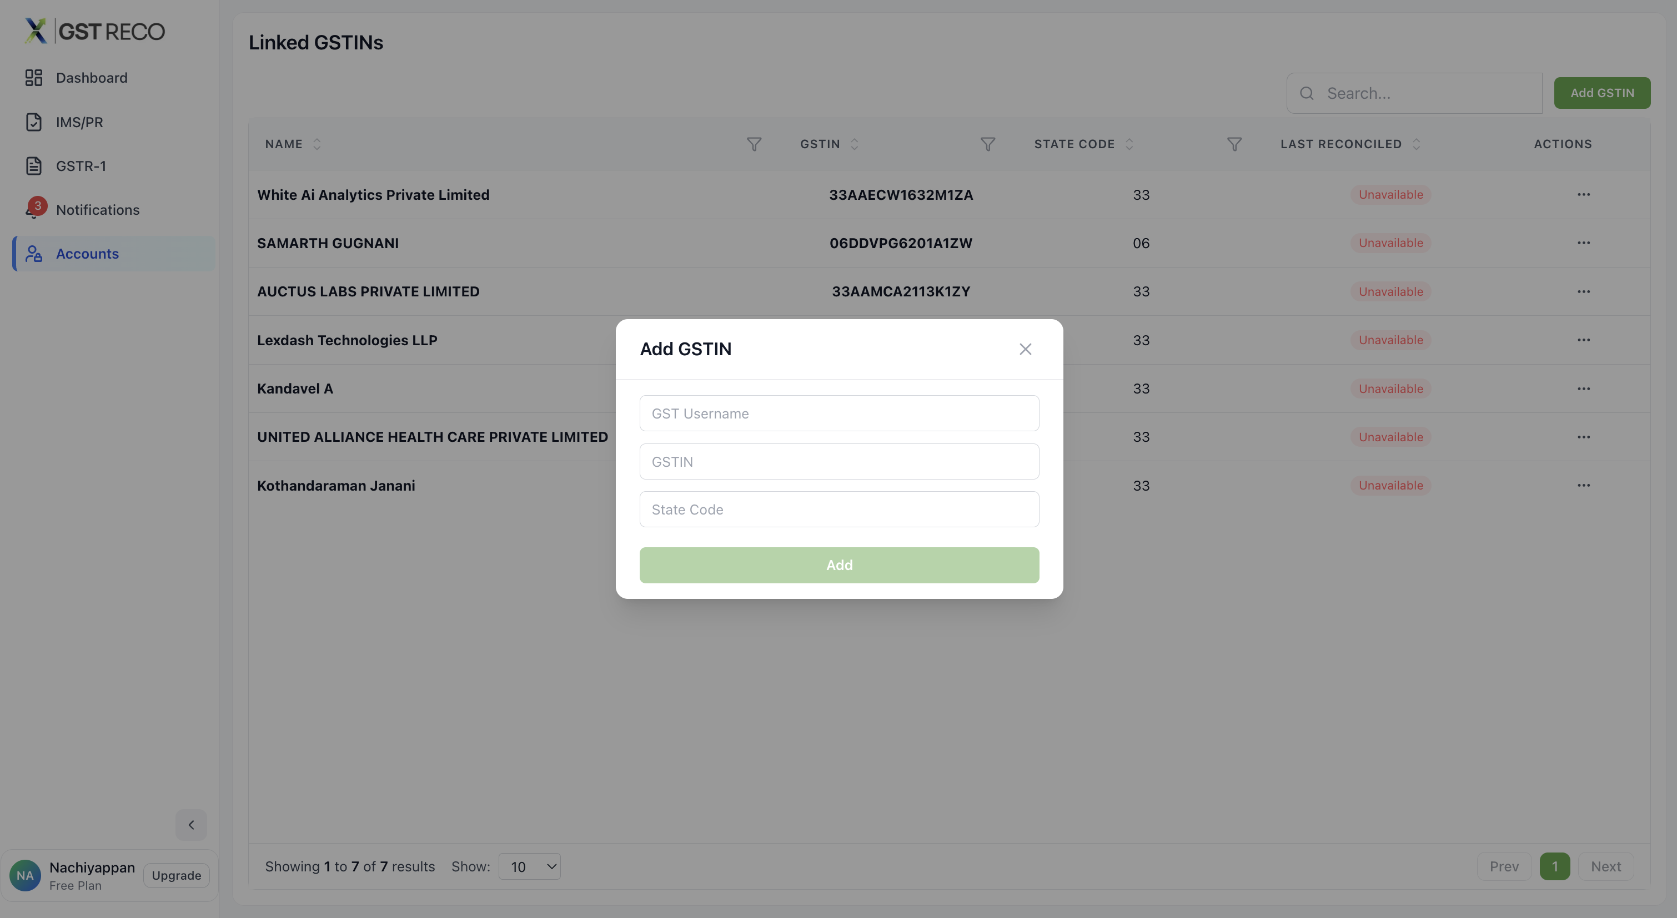Select the Accounts sidebar icon
This screenshot has height=918, width=1677.
[34, 254]
